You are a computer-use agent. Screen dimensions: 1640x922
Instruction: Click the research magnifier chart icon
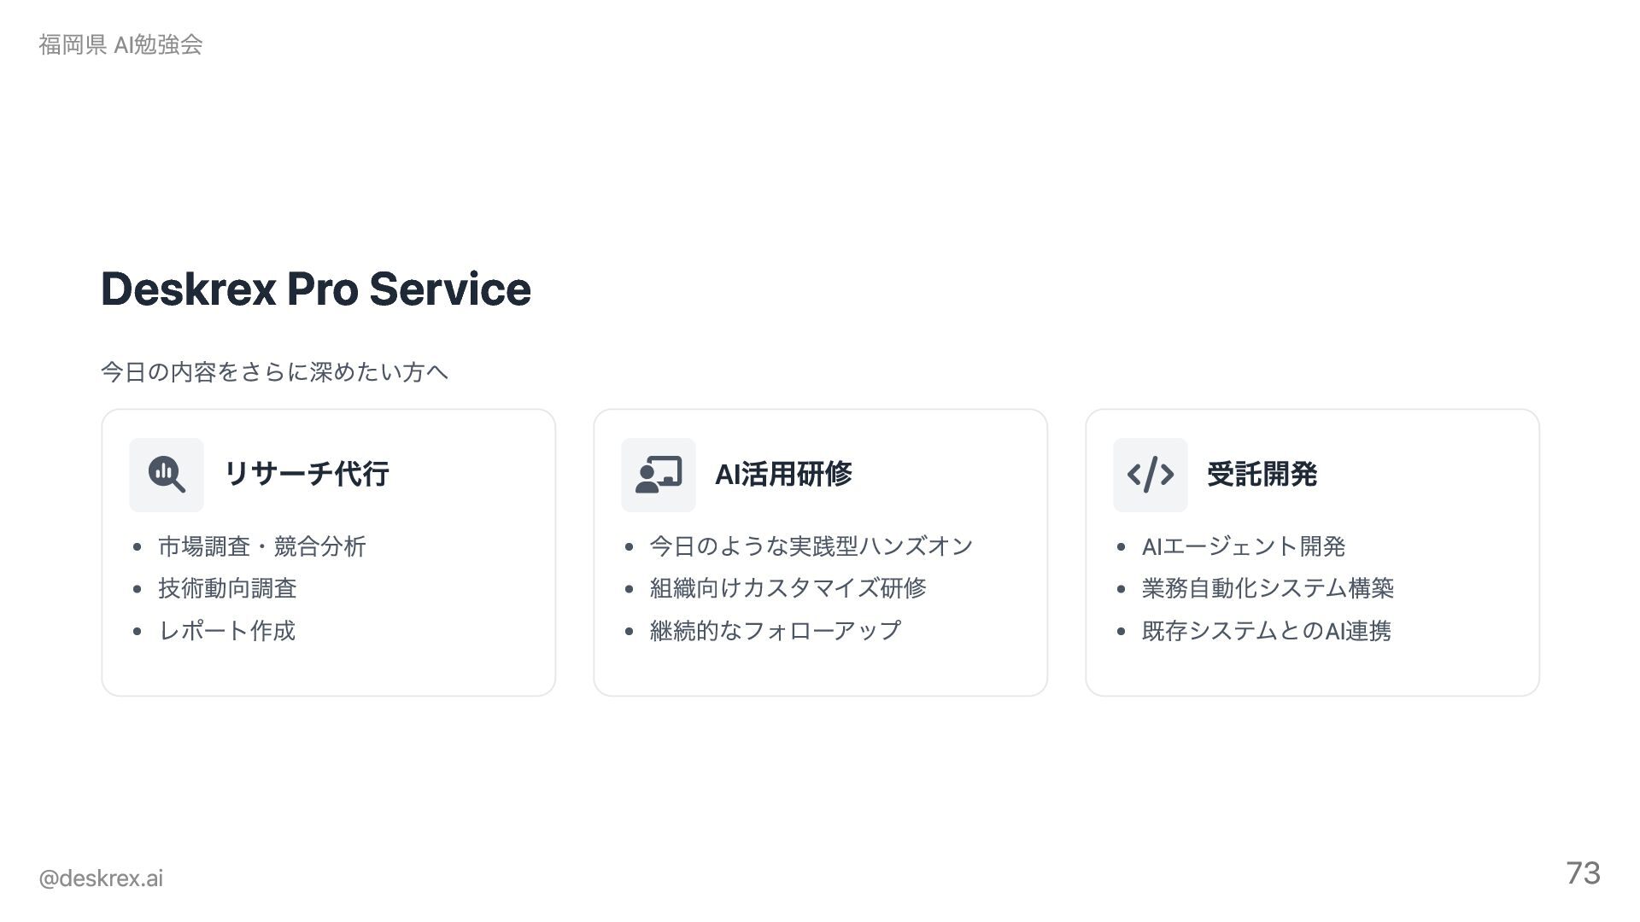(167, 475)
